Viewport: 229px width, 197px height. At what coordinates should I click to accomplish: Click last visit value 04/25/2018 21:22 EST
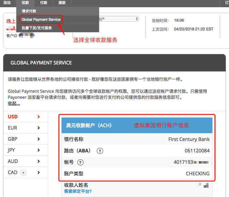pyautogui.click(x=194, y=29)
